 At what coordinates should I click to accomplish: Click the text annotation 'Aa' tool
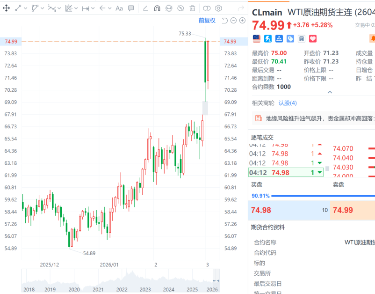coord(119,8)
